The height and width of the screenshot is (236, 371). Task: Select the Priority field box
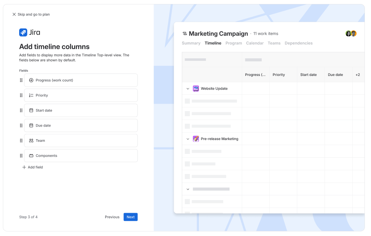click(81, 95)
